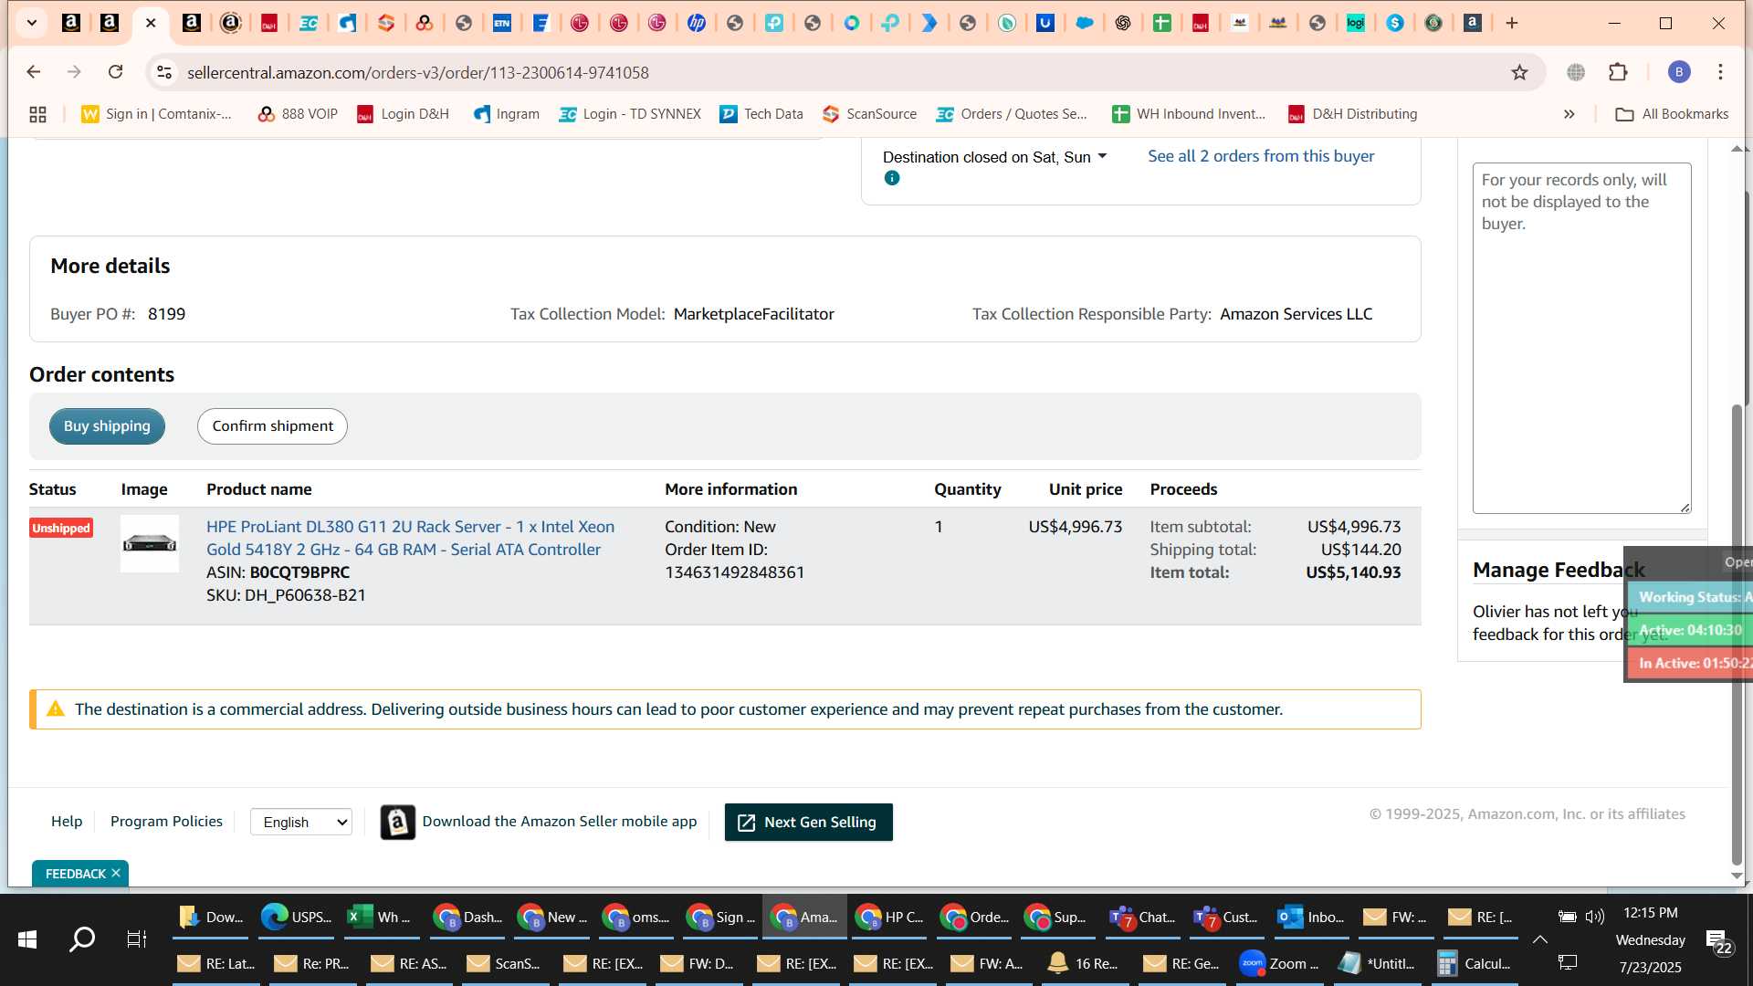Click the server product thumbnail image

coord(150,543)
